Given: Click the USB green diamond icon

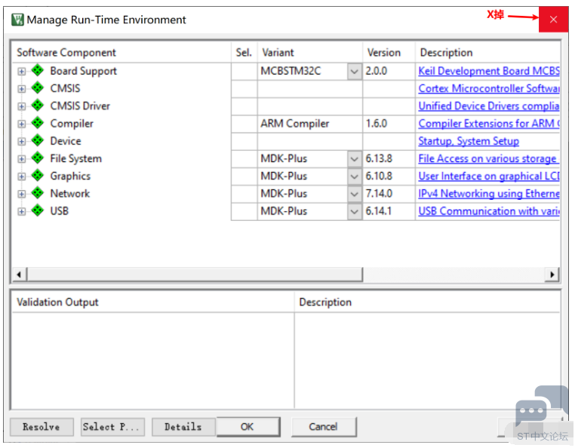Looking at the screenshot, I should point(38,210).
